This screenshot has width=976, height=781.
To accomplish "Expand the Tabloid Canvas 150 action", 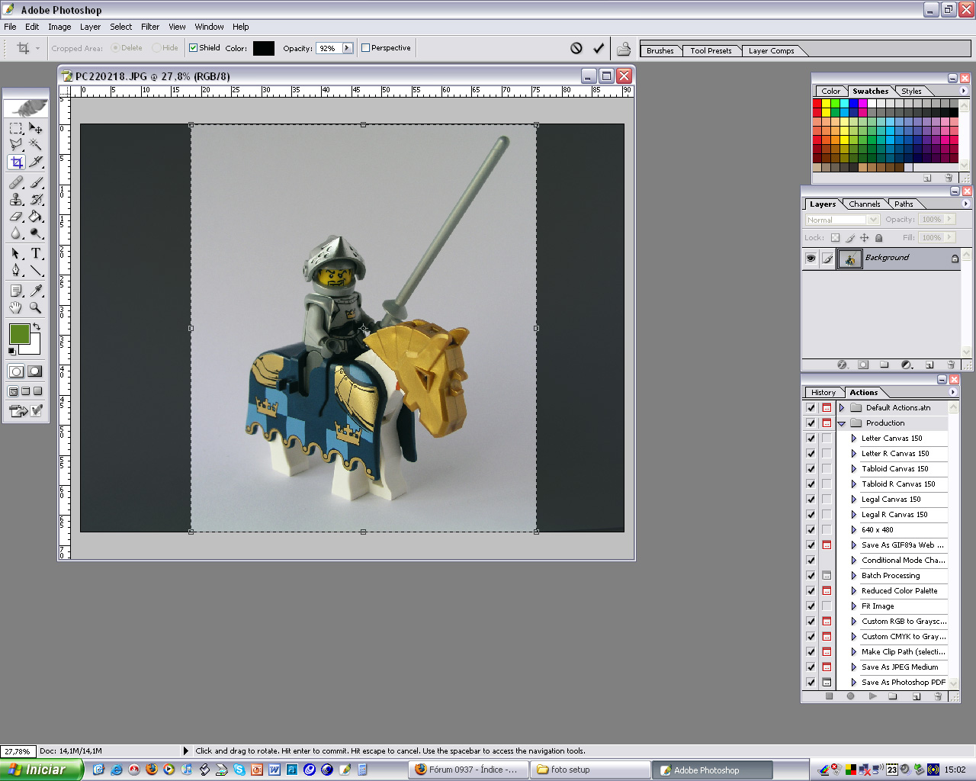I will (x=854, y=469).
